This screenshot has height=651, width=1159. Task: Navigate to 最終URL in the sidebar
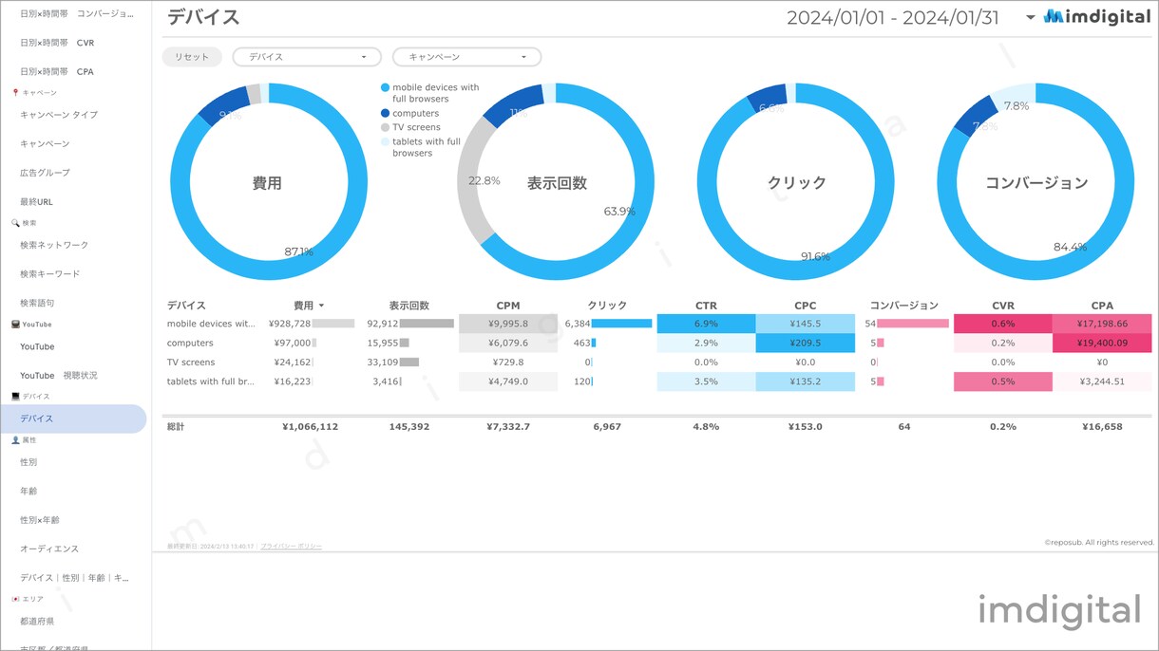(x=36, y=202)
